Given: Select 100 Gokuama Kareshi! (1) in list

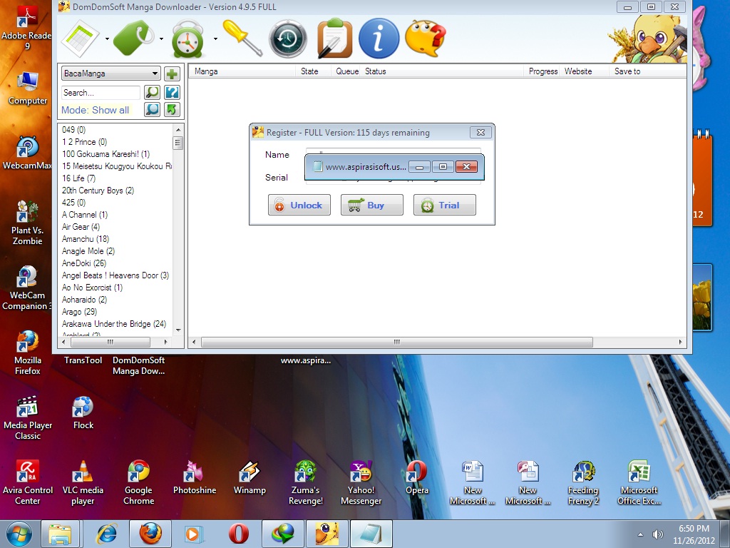Looking at the screenshot, I should tap(106, 154).
